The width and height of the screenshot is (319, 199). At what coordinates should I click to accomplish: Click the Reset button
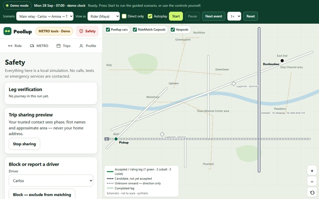click(251, 16)
